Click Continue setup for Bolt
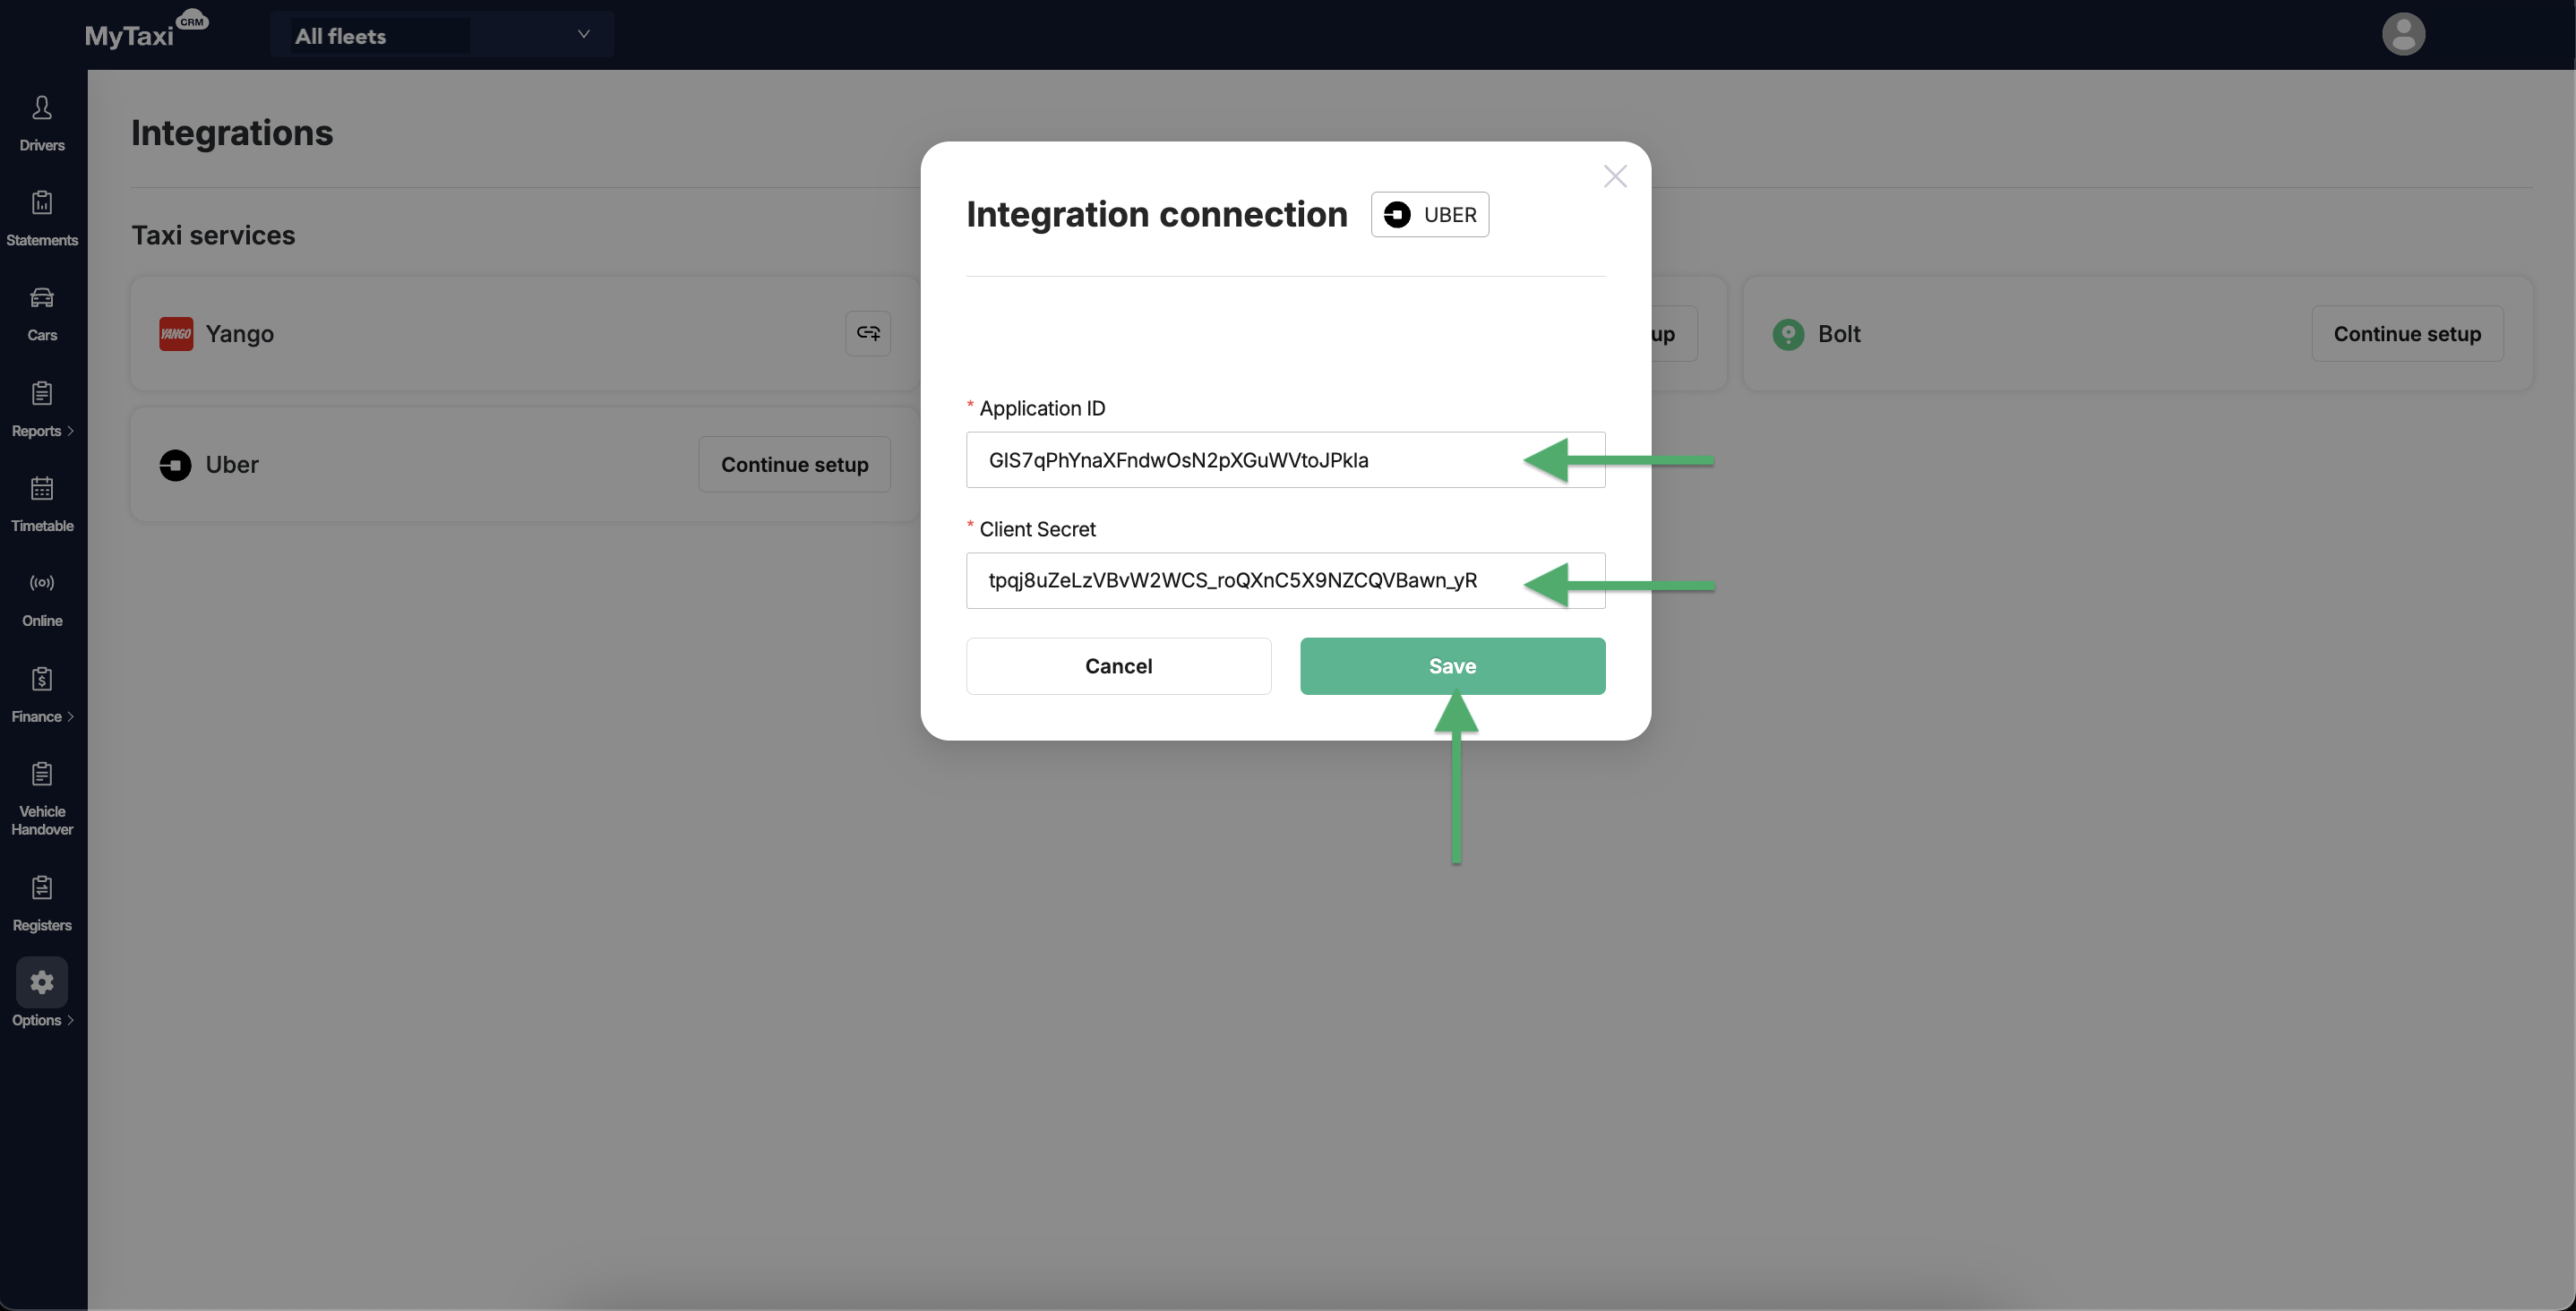This screenshot has width=2576, height=1311. 2407,333
